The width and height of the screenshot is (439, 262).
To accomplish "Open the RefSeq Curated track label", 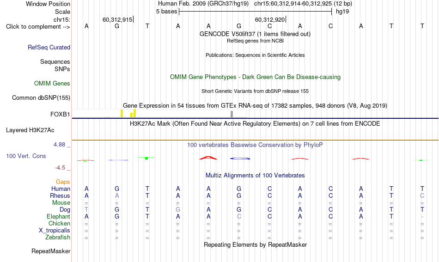I will coord(49,47).
